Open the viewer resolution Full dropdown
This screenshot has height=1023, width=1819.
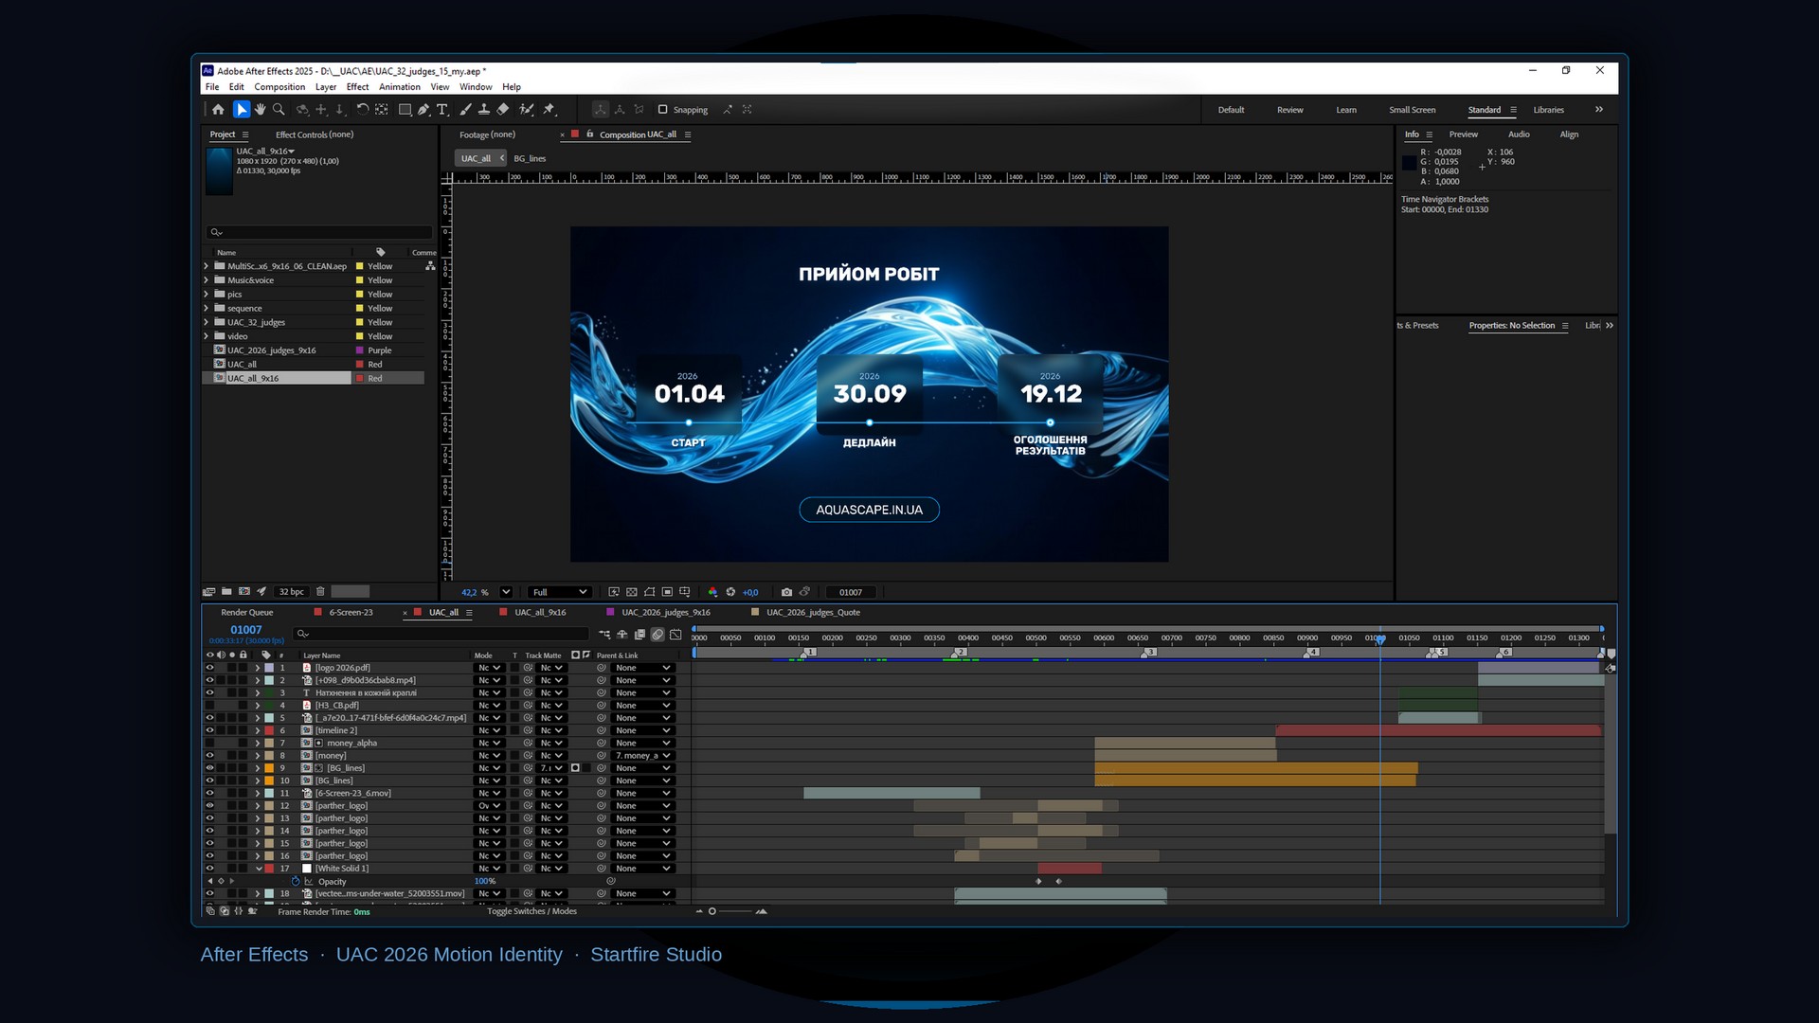click(x=559, y=592)
